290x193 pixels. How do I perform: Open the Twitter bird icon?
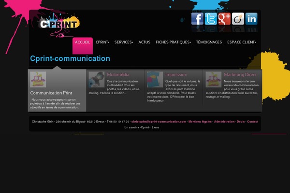pyautogui.click(x=211, y=19)
